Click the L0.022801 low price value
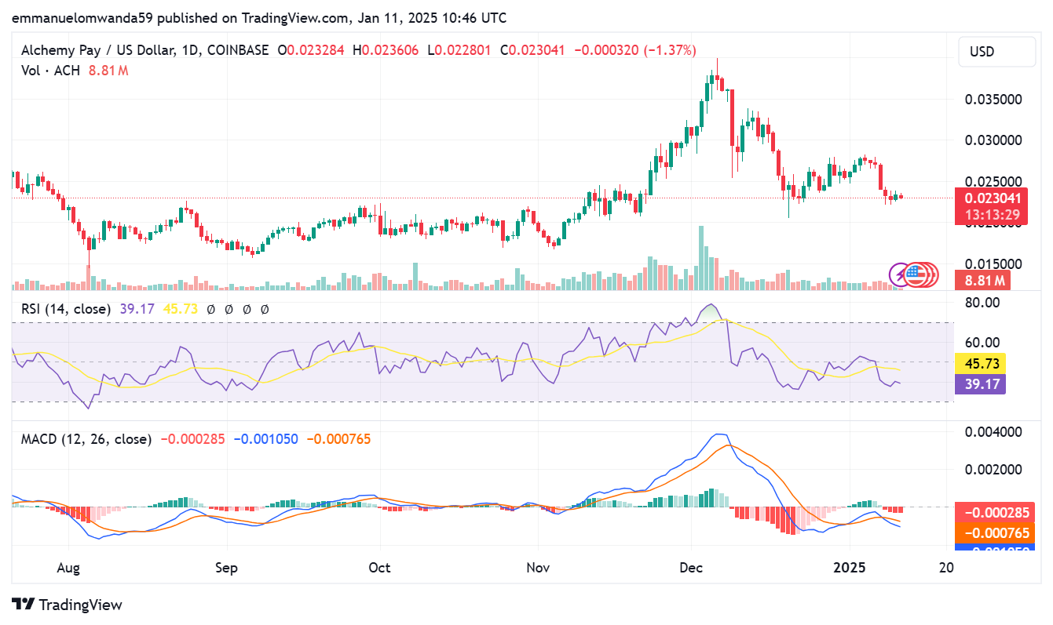The width and height of the screenshot is (1053, 625). coord(459,50)
